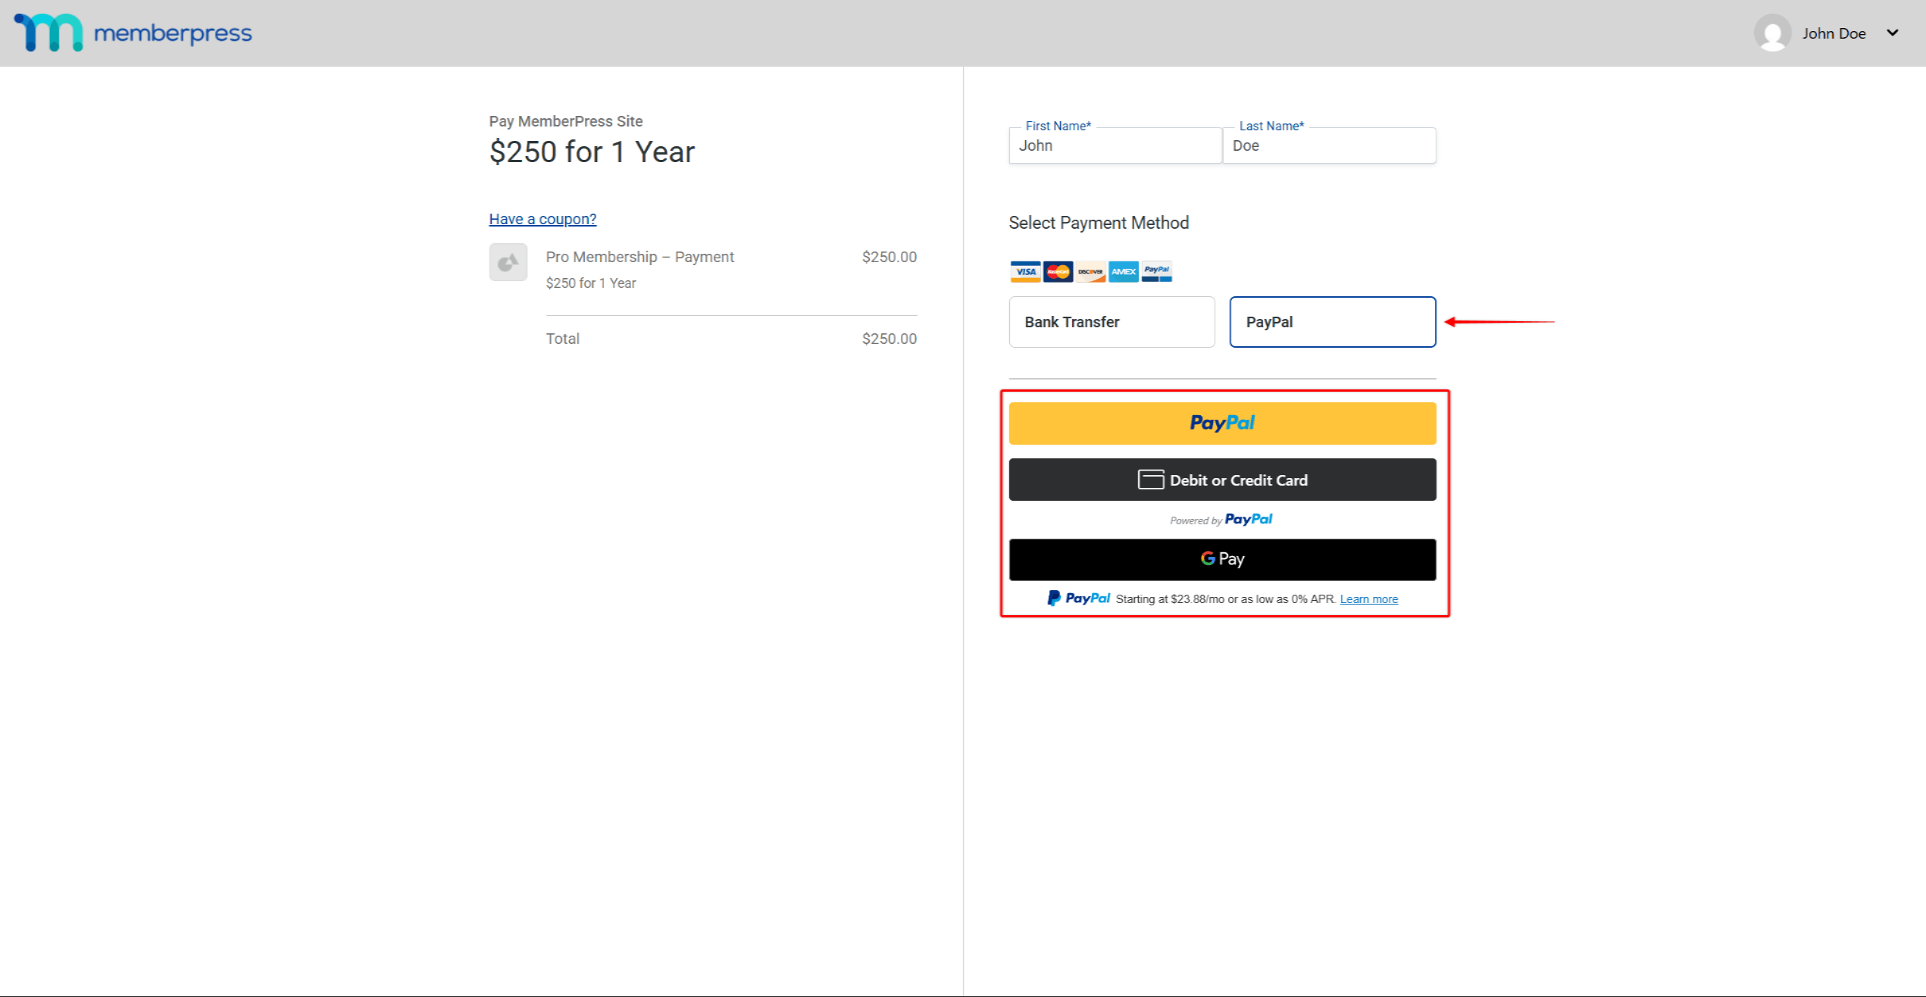1926x997 pixels.
Task: Click the Visa card icon
Action: pos(1024,271)
